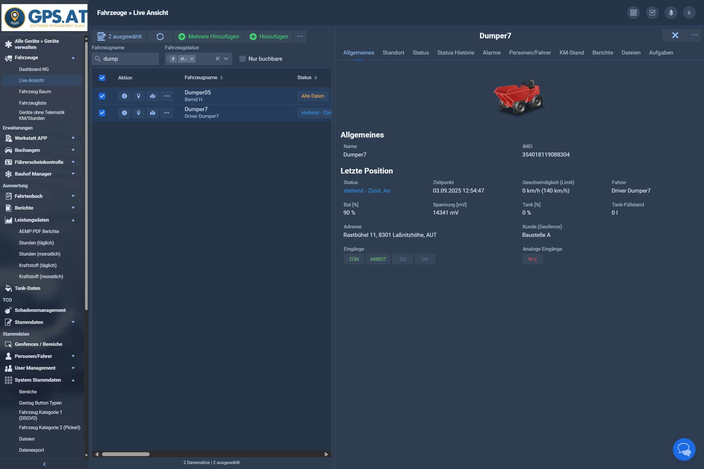Click the stehend - Zünd. An status link
704x469 pixels.
point(366,191)
